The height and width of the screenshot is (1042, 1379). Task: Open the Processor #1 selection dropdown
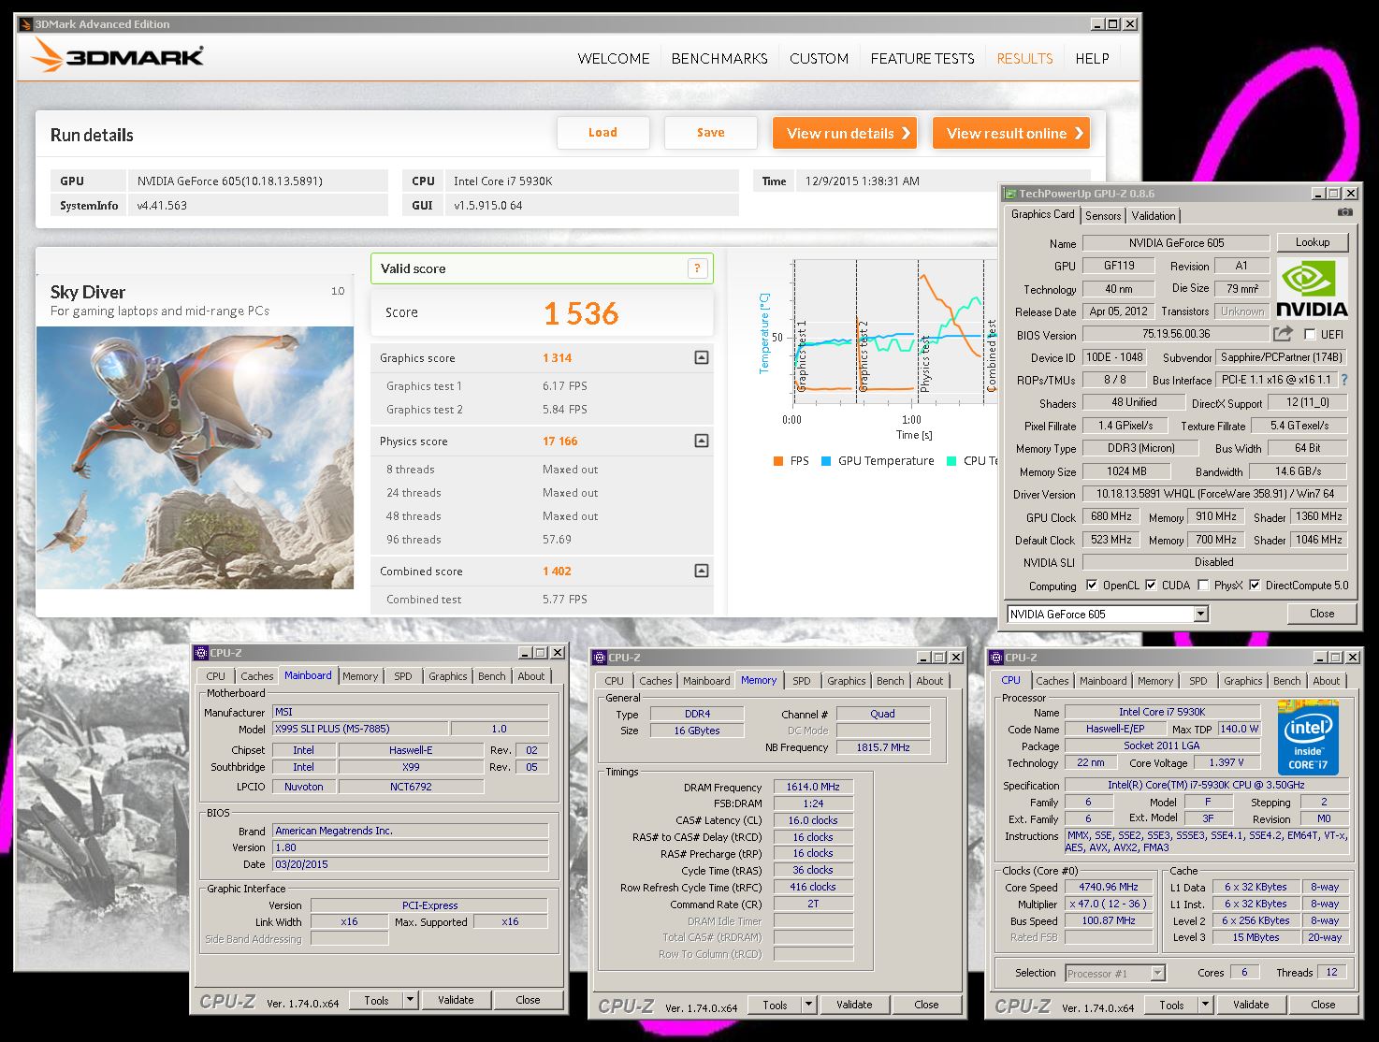pyautogui.click(x=1157, y=973)
